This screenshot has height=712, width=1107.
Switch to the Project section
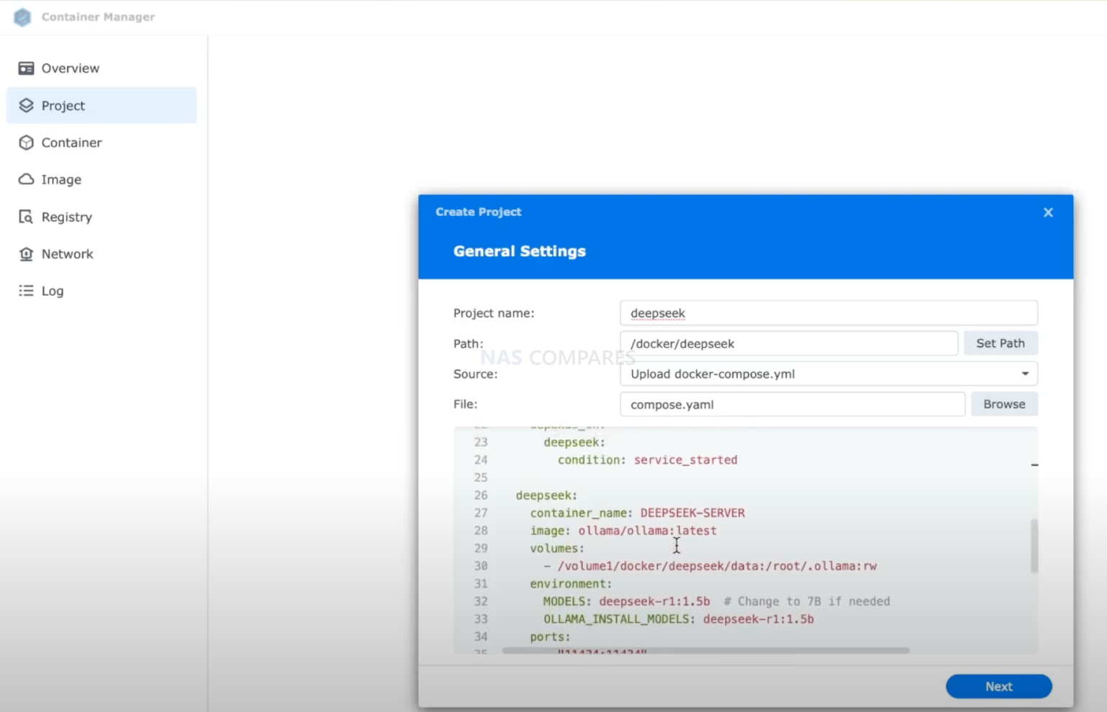[x=63, y=105]
